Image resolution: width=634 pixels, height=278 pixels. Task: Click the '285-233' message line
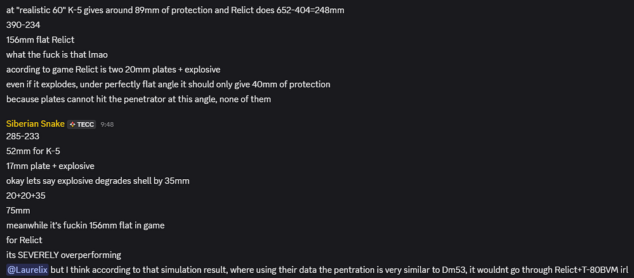pyautogui.click(x=23, y=136)
